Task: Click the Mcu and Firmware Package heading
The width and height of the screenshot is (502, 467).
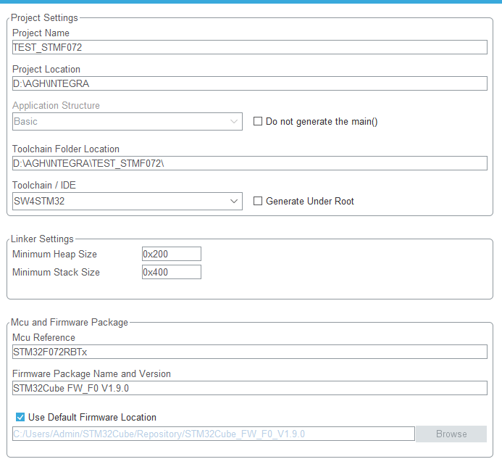Action: (x=70, y=322)
